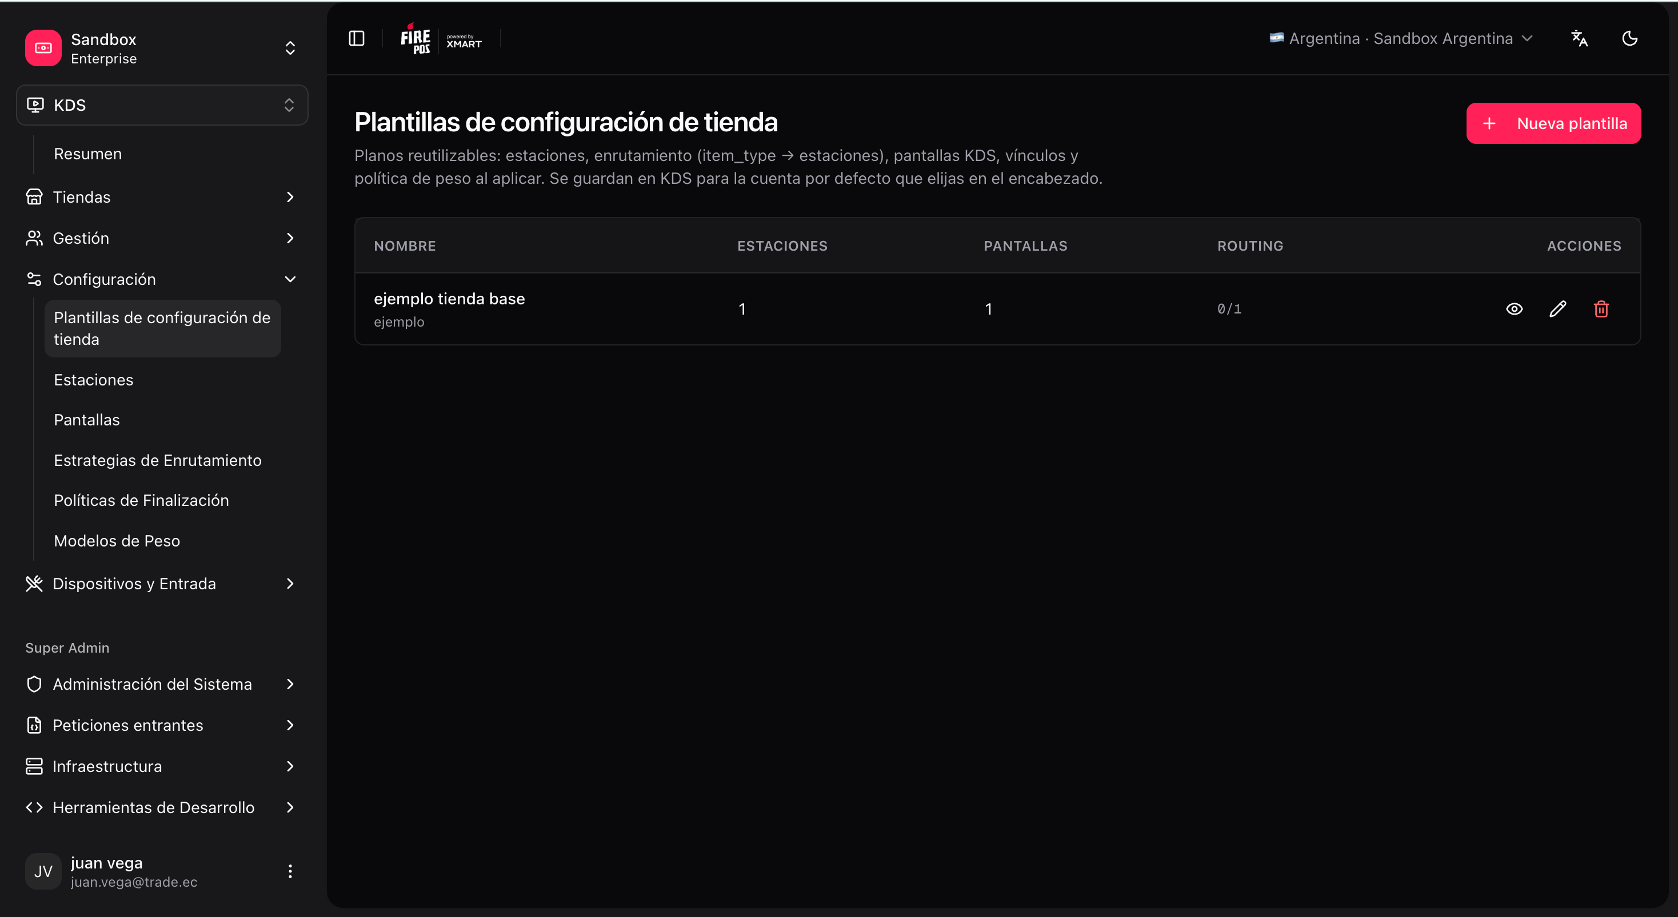Click the Infraestructura server icon
Image resolution: width=1678 pixels, height=917 pixels.
click(x=34, y=766)
